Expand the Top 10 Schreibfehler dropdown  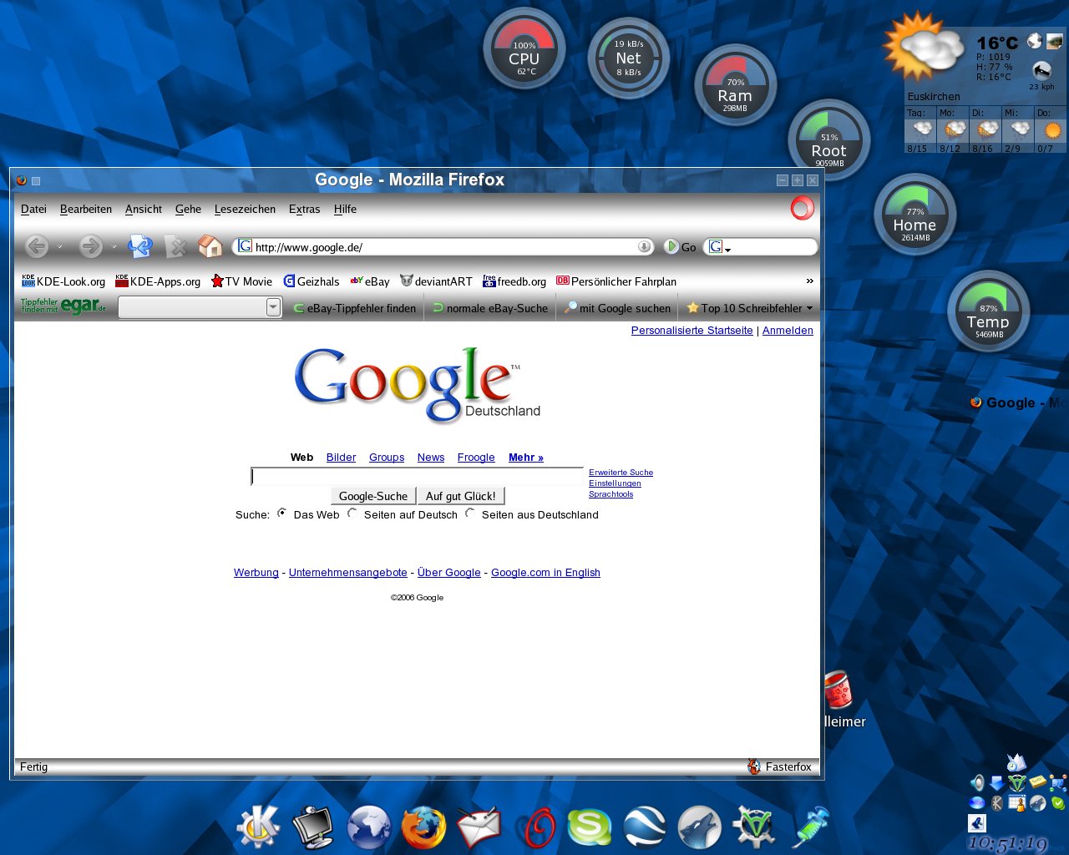click(x=809, y=308)
